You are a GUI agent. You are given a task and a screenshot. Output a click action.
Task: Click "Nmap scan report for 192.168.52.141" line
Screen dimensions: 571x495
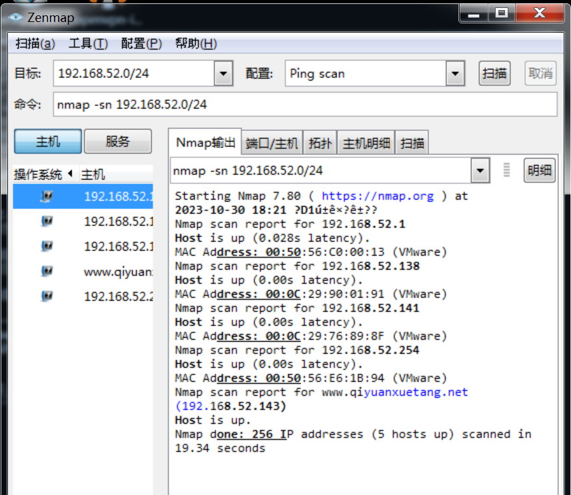pos(297,308)
